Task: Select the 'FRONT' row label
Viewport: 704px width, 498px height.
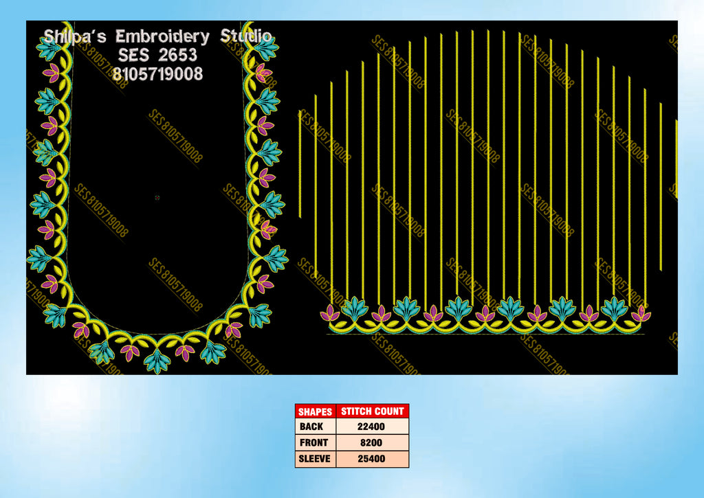Action: [313, 443]
